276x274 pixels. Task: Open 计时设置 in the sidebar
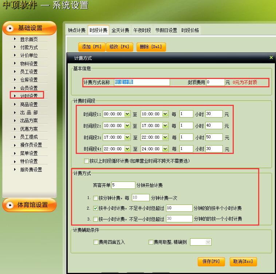[29, 96]
